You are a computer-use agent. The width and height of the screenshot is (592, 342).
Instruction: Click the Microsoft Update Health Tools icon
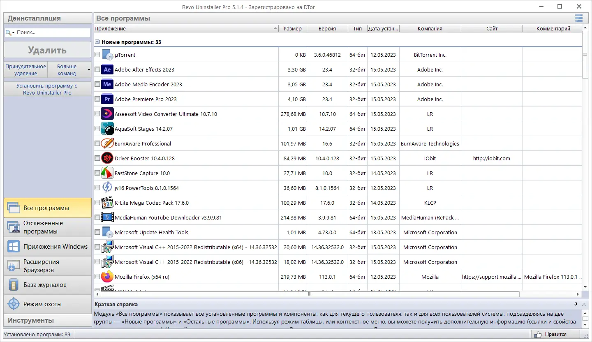pyautogui.click(x=107, y=232)
